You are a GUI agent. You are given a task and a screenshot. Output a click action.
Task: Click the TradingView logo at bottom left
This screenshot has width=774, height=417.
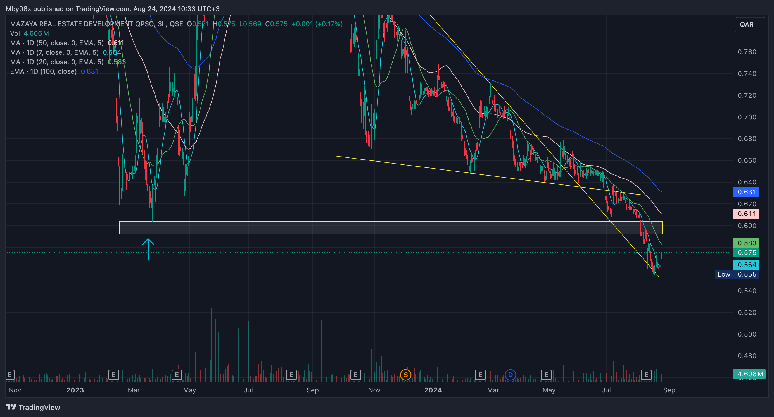click(x=33, y=408)
